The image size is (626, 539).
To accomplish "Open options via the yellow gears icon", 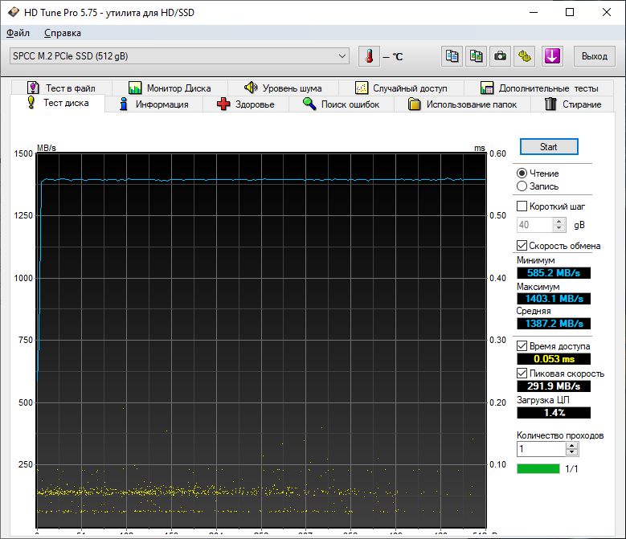I will 525,56.
